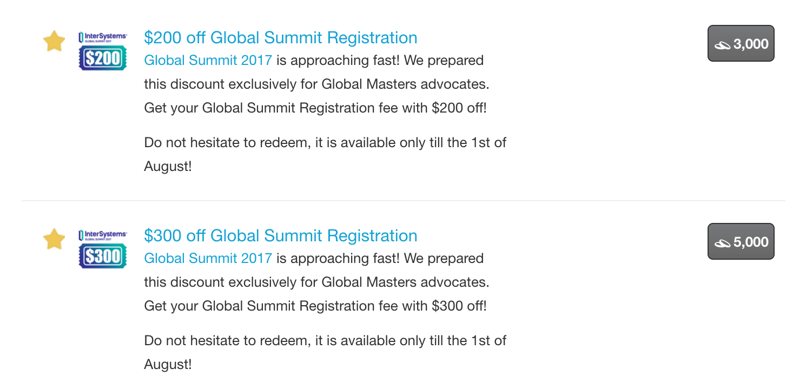Open "$200 off Global Summit Registration" title
The height and width of the screenshot is (382, 806).
[280, 38]
